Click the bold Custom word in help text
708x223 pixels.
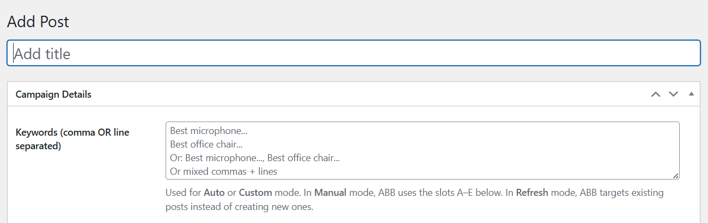255,193
